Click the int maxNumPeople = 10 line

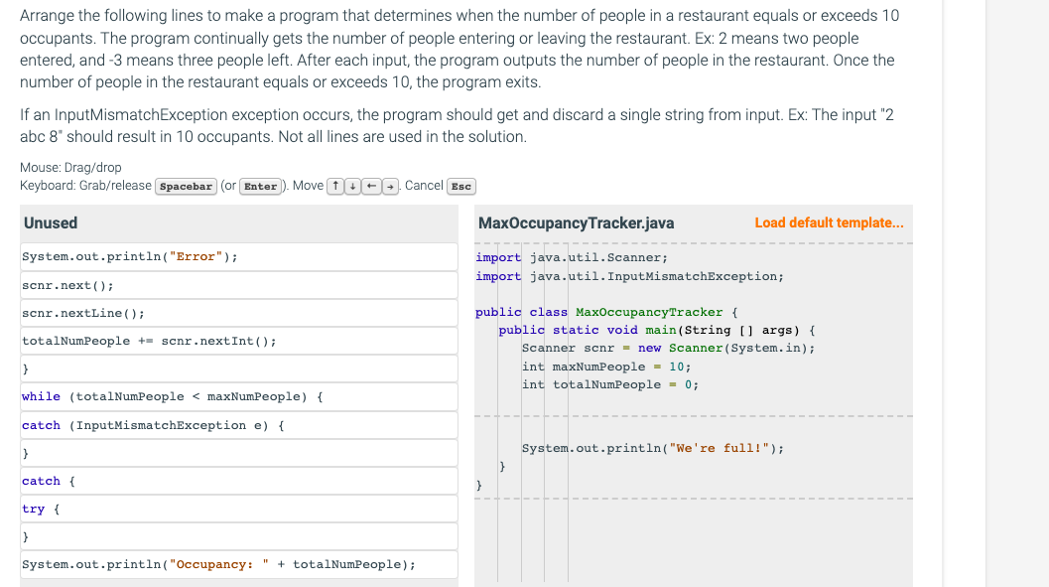(x=606, y=367)
